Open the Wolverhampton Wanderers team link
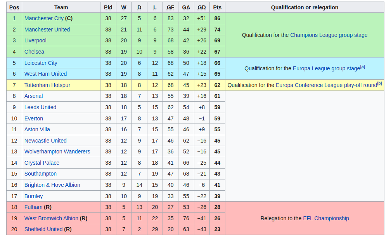391x235 pixels. (57, 151)
